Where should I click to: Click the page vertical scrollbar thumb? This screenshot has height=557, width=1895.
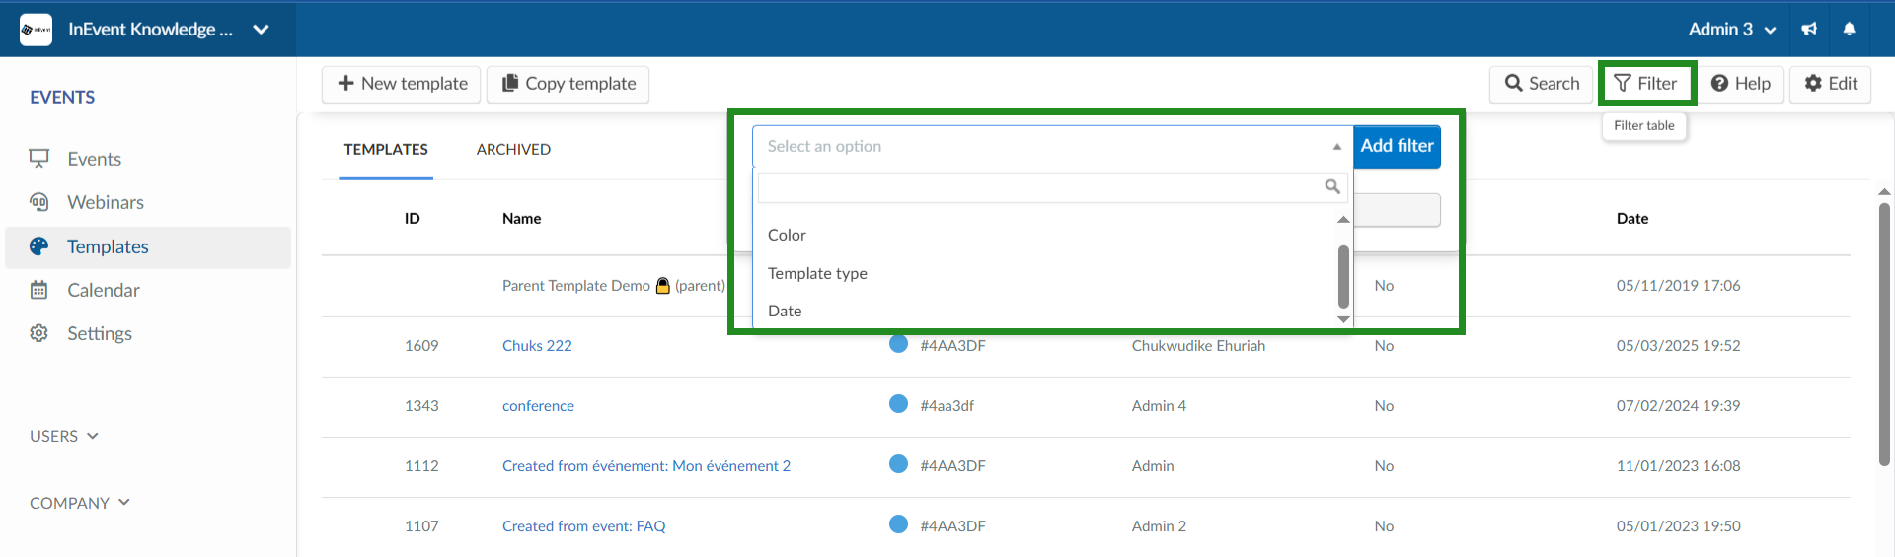click(1884, 333)
